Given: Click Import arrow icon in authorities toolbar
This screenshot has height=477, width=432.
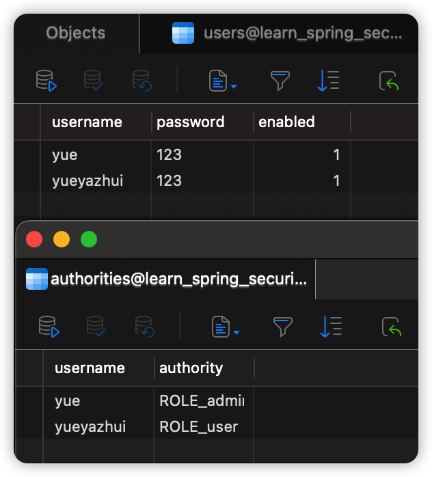Looking at the screenshot, I should pyautogui.click(x=392, y=327).
